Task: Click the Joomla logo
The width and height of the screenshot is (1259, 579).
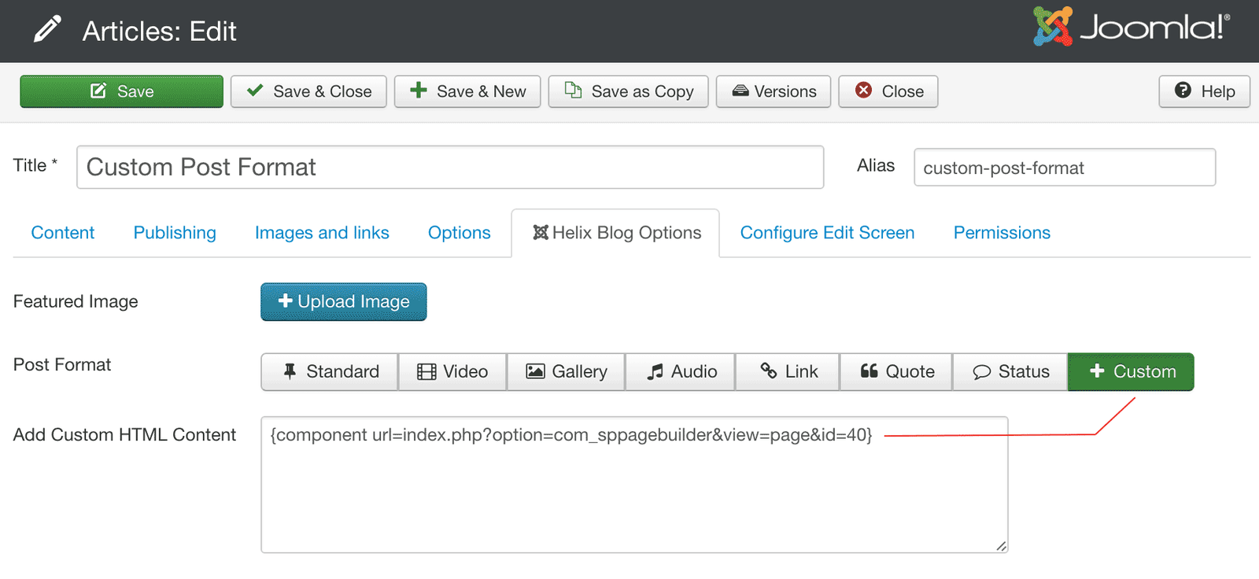Action: pyautogui.click(x=1132, y=28)
